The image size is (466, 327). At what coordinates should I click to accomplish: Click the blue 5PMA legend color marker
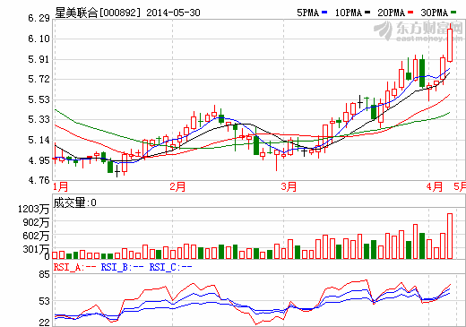click(324, 13)
